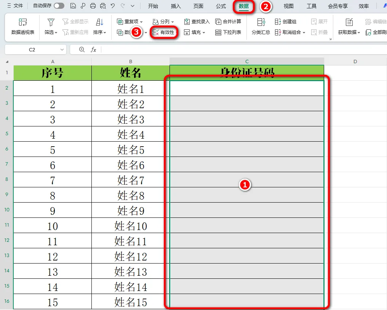Open the 文件 menu
This screenshot has width=387, height=310.
[15, 6]
